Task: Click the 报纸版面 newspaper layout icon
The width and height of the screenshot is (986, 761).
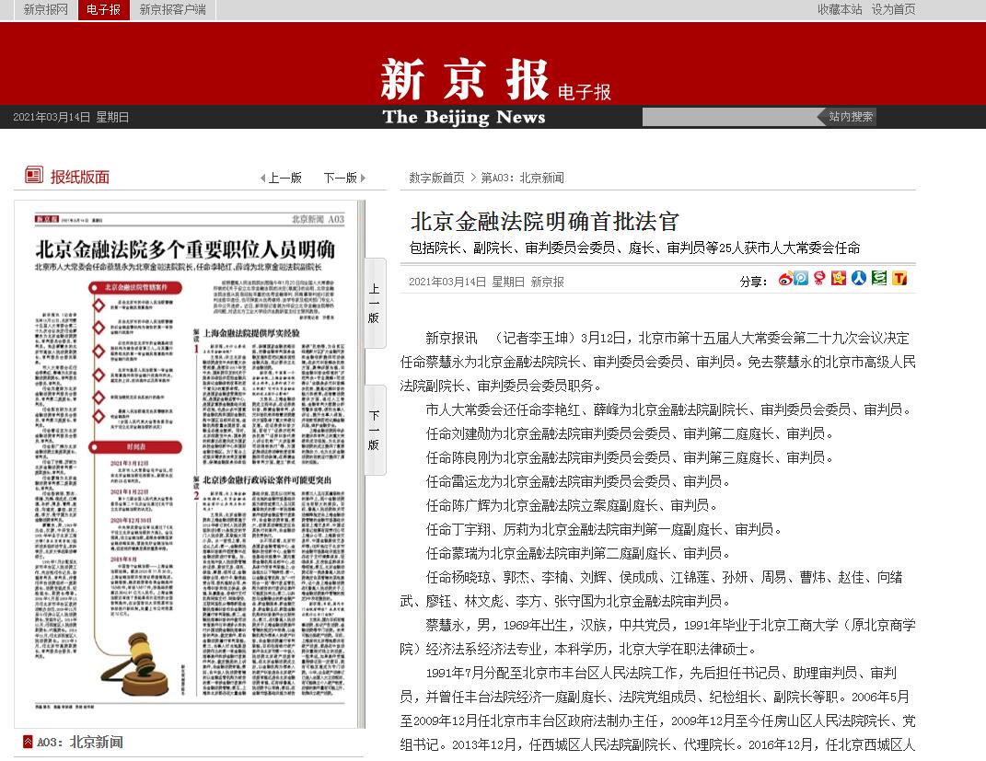Action: (x=34, y=176)
